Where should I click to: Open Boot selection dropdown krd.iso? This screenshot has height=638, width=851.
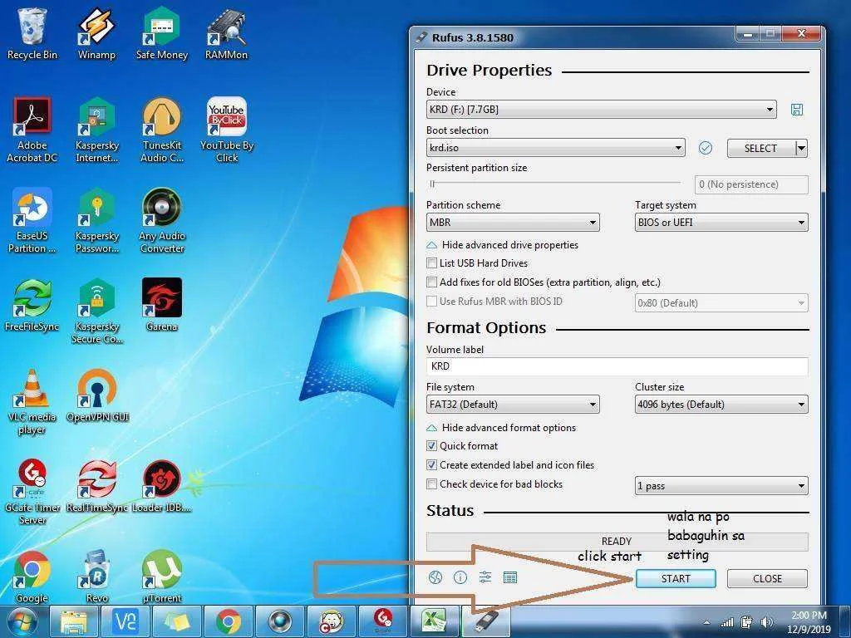pos(556,148)
